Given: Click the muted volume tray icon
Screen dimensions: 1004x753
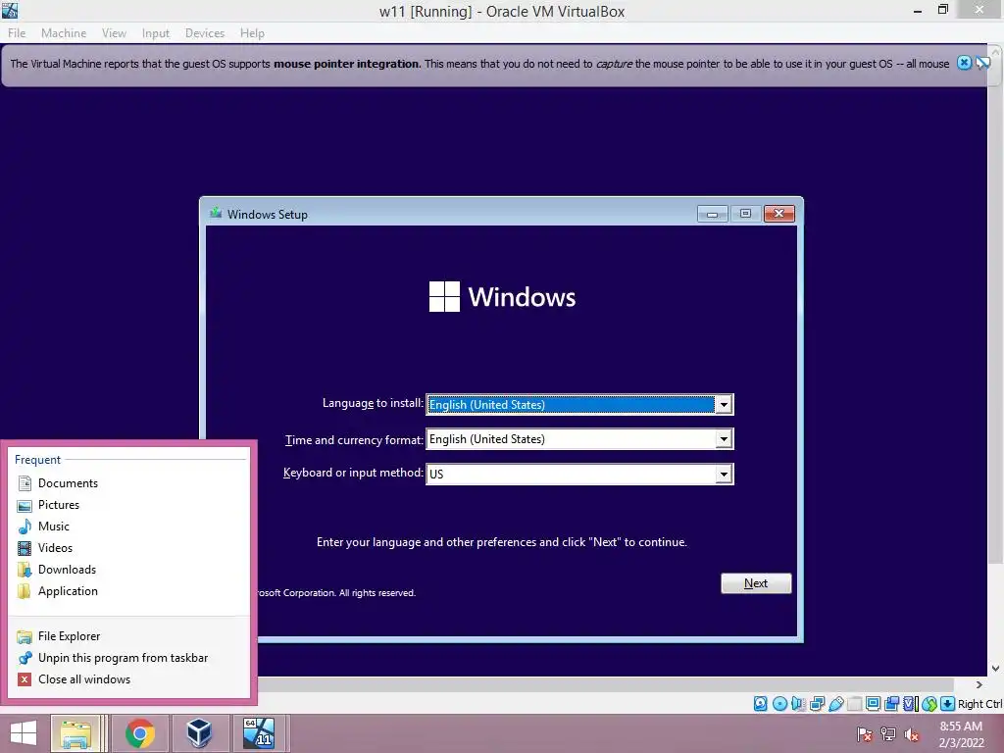Looking at the screenshot, I should [x=912, y=733].
